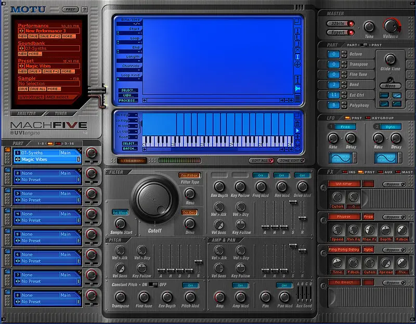Open the No Effect slot selector
This screenshot has width=416, height=324.
coord(344,282)
